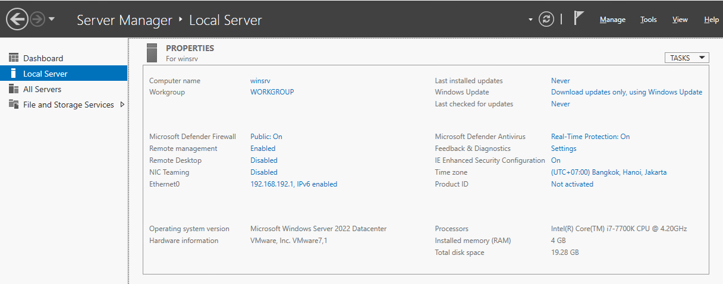The height and width of the screenshot is (284, 723).
Task: Open the Tools menu
Action: 648,20
